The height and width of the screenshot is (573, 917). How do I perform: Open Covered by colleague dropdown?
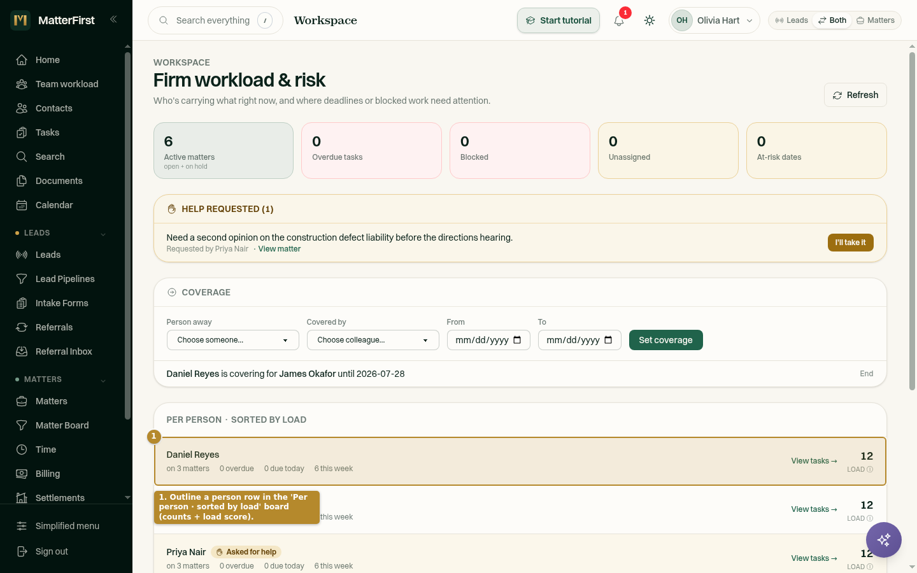click(x=373, y=340)
